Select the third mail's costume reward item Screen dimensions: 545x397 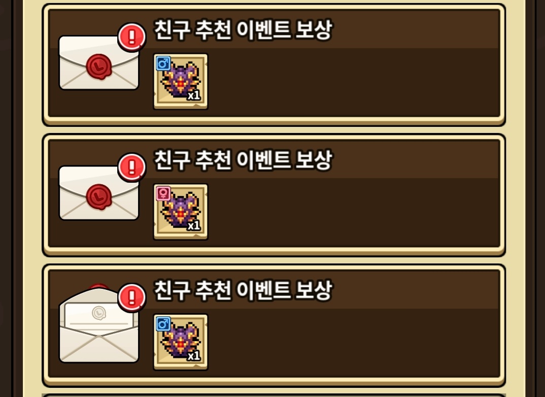click(x=181, y=342)
